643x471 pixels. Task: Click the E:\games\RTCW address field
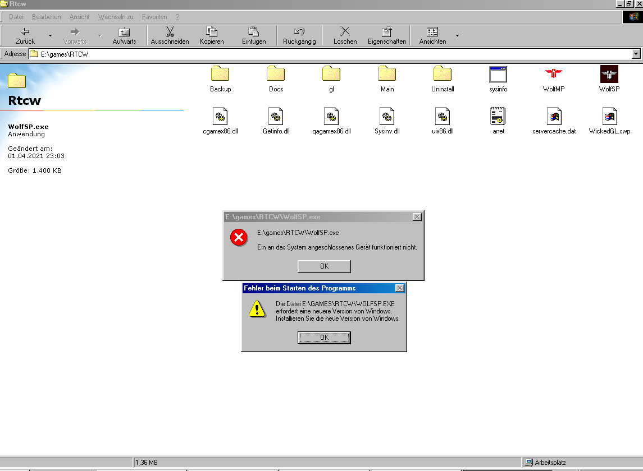pyautogui.click(x=331, y=54)
